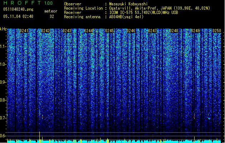Click the kHz axis unit label

[3, 29]
